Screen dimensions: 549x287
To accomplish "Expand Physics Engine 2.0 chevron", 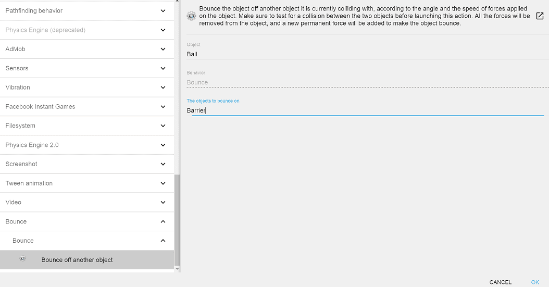I will (x=163, y=145).
